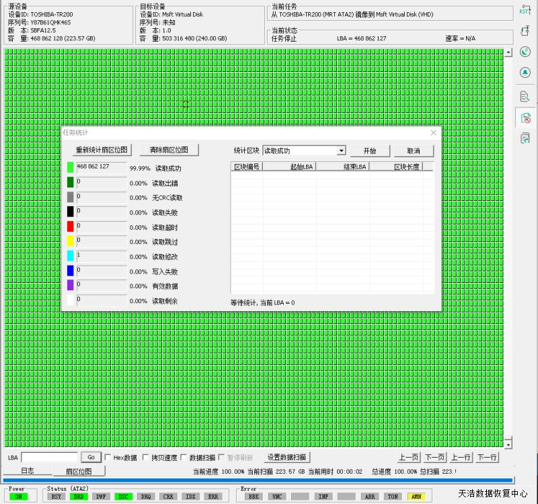Image resolution: width=538 pixels, height=504 pixels.
Task: Expand the 统计区块 dropdown list
Action: pos(341,151)
